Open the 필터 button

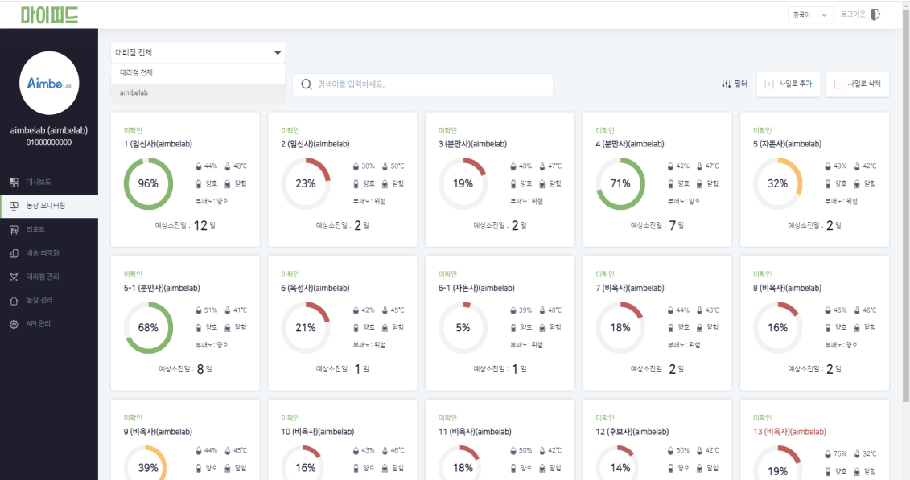click(734, 84)
